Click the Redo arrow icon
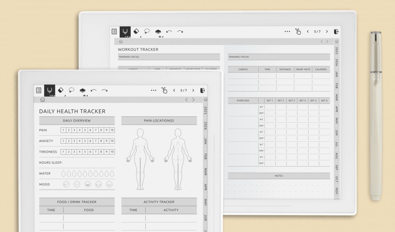This screenshot has height=232, width=395. pyautogui.click(x=104, y=90)
